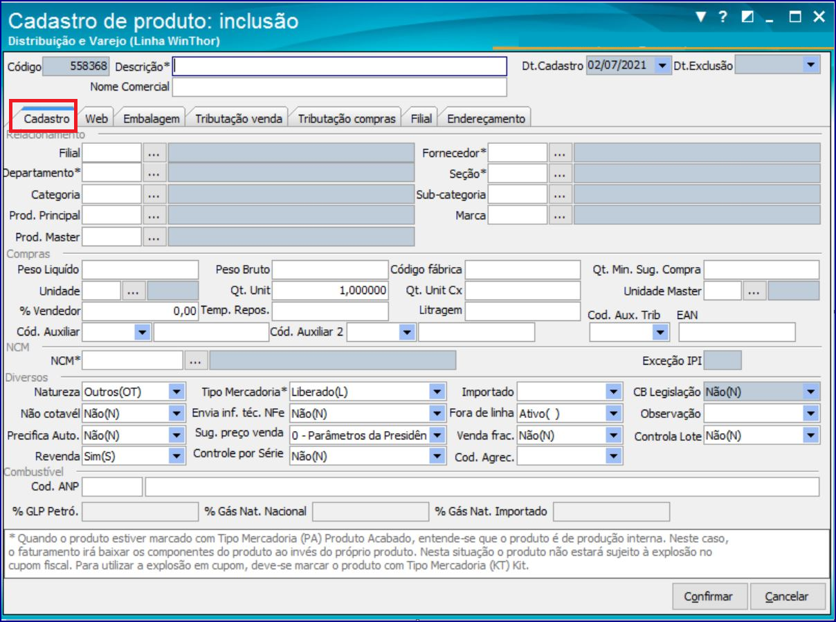Screen dimensions: 836x622
Task: Click the title bar half-filled square icon
Action: [747, 17]
